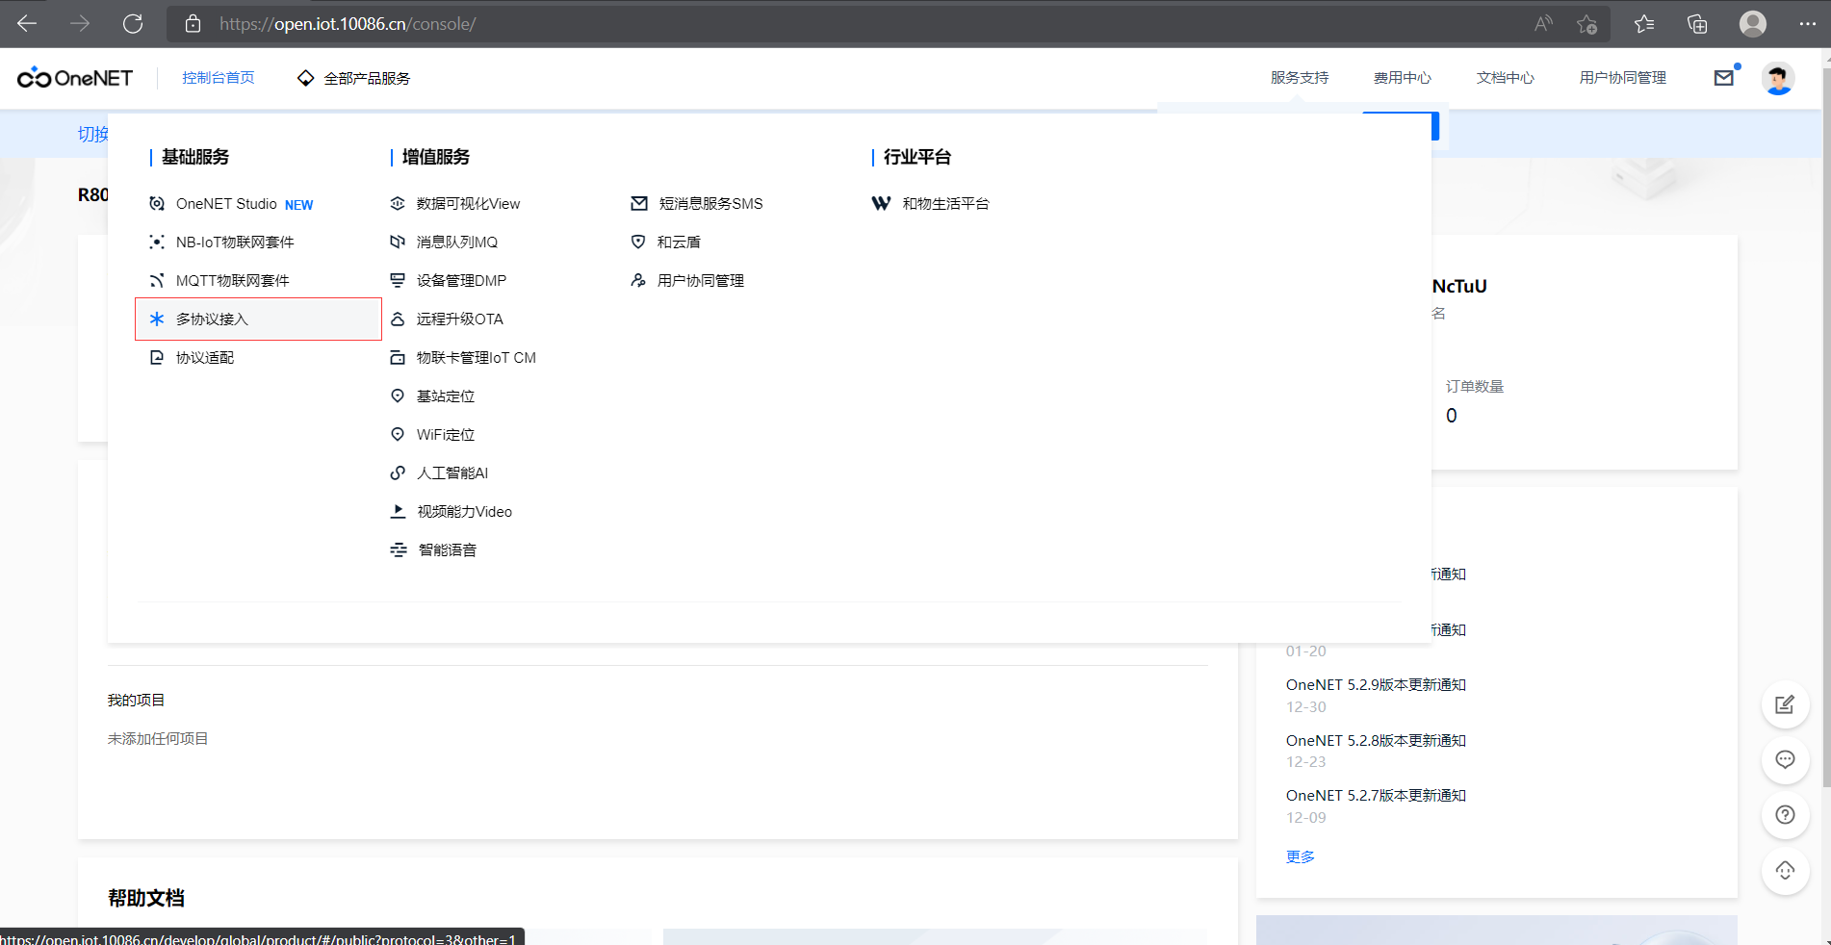Click the user avatar in header

pos(1778,78)
